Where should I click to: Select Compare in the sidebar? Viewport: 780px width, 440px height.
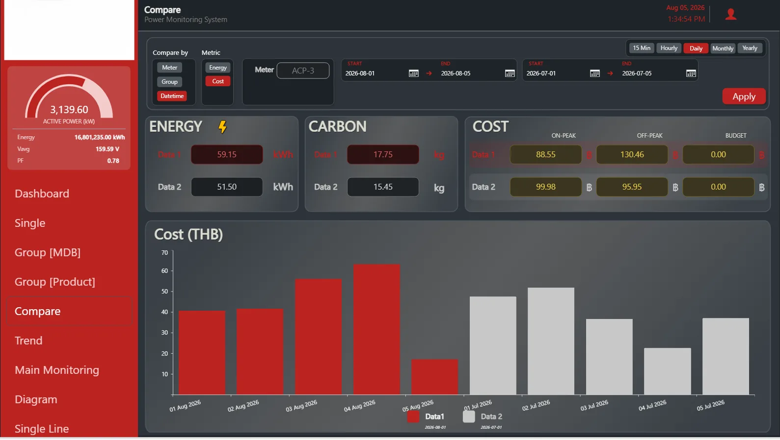[69, 311]
